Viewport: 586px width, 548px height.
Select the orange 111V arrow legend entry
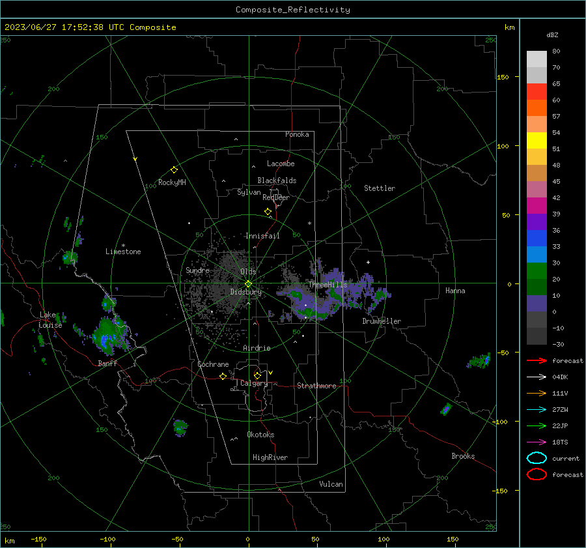tap(537, 393)
